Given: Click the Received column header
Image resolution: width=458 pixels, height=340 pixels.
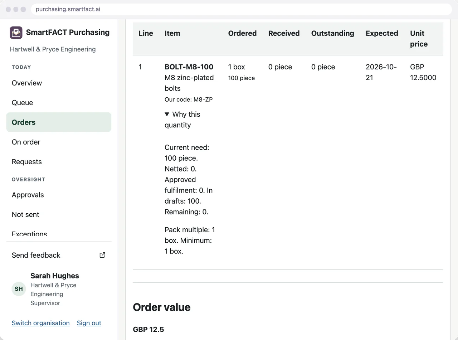Looking at the screenshot, I should pyautogui.click(x=284, y=33).
